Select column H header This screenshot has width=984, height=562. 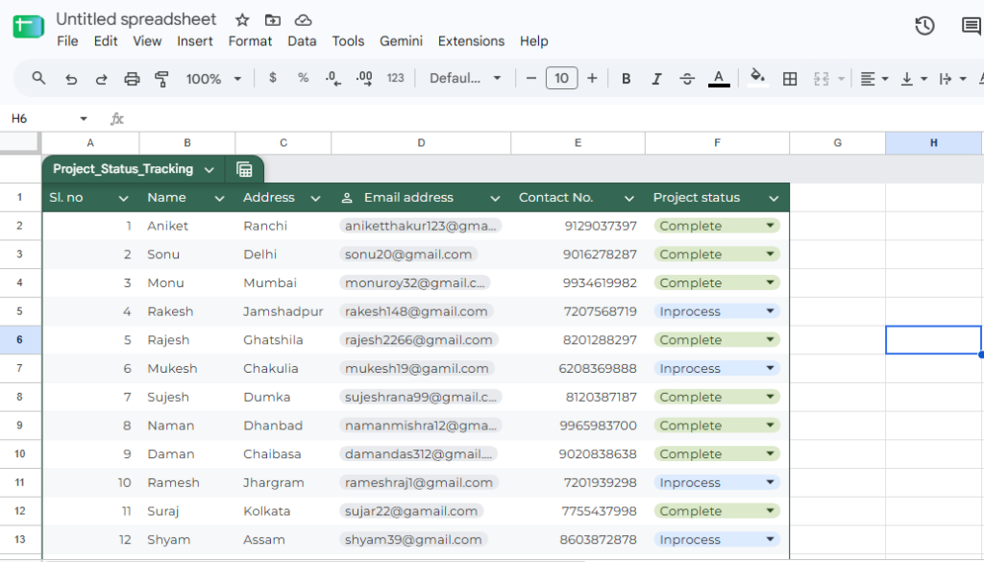pos(933,143)
